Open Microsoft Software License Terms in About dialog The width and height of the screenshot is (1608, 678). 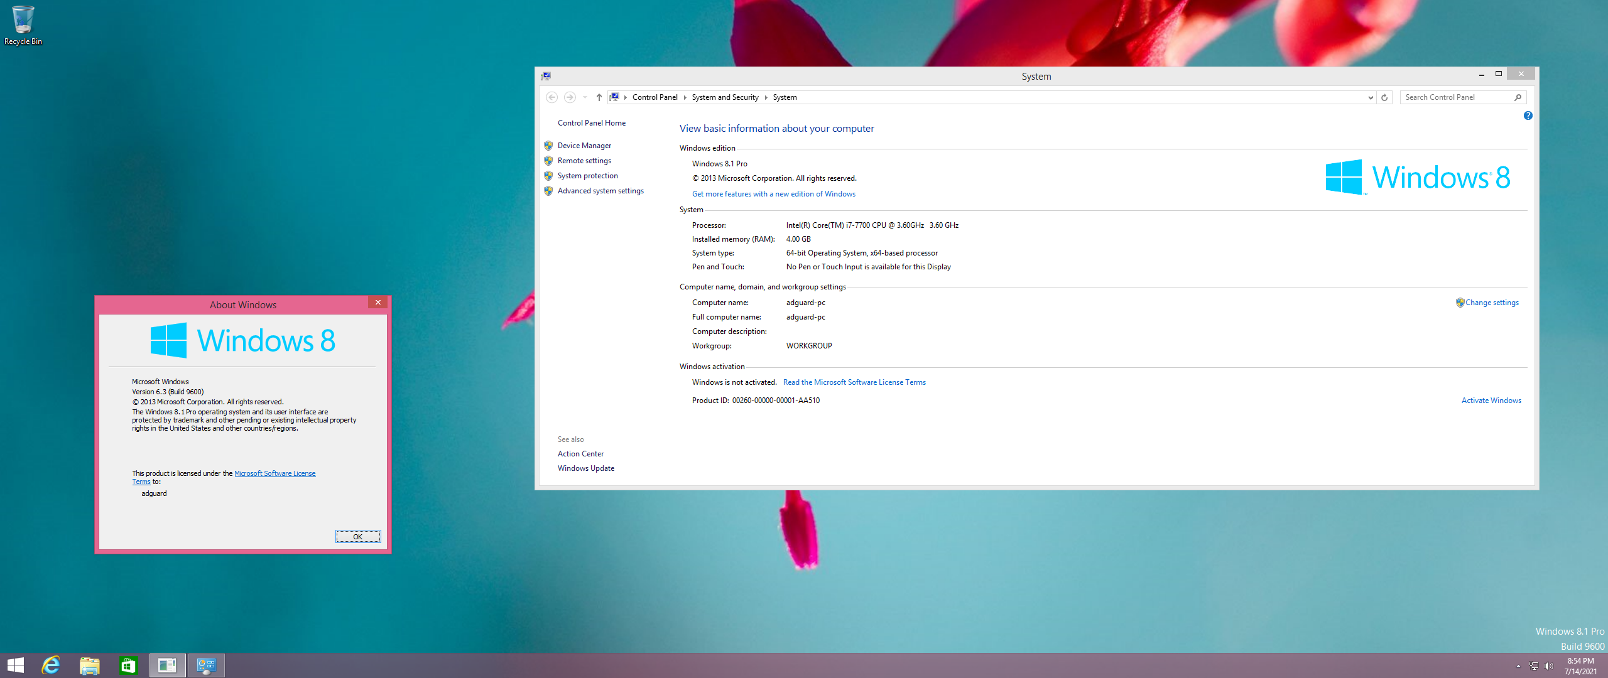pos(274,474)
